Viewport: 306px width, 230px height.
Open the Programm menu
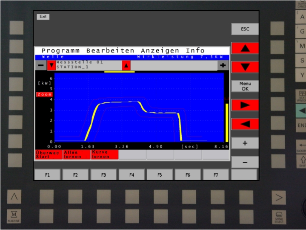[60, 50]
